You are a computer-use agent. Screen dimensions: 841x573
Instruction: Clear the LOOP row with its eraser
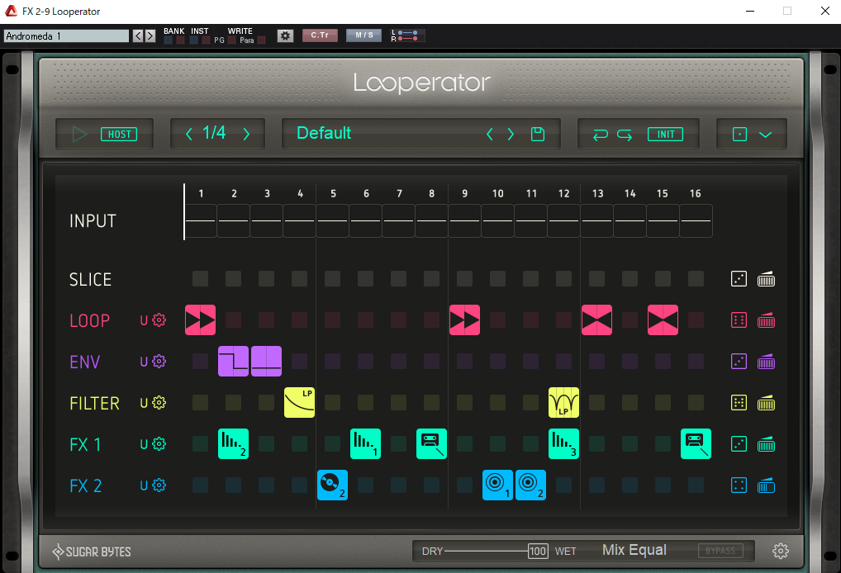coord(766,320)
